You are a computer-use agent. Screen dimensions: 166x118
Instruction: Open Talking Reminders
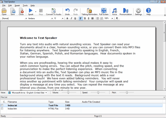pyautogui.click(x=89, y=12)
